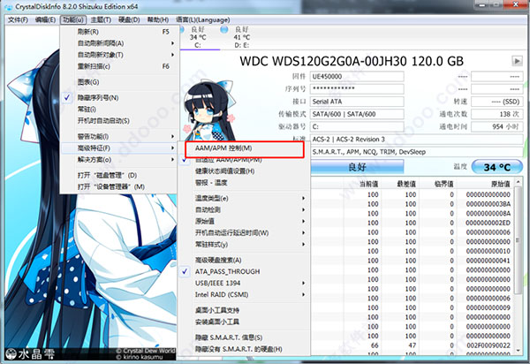Open 编辑(E) menu
Screen dimensions: 530x364
click(45, 20)
